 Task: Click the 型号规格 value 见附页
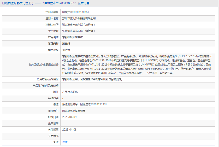(x=66, y=50)
